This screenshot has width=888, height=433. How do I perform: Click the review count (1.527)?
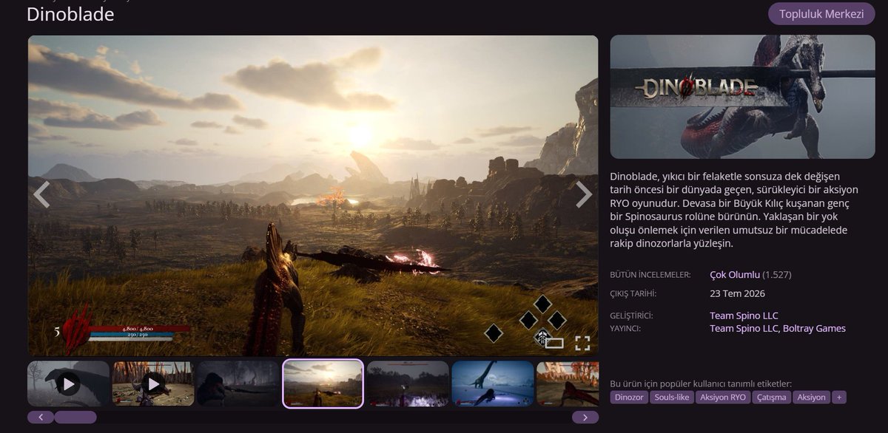click(x=777, y=275)
